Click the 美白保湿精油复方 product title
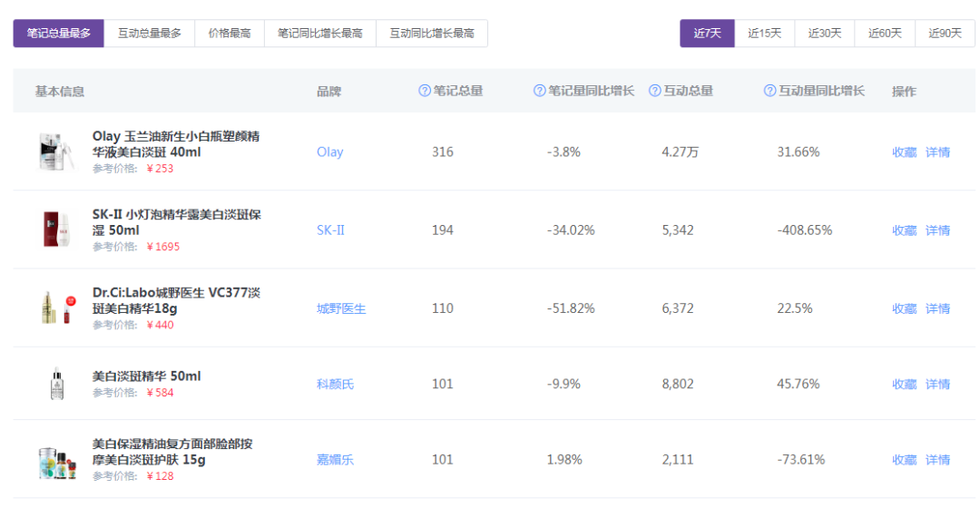 tap(172, 452)
